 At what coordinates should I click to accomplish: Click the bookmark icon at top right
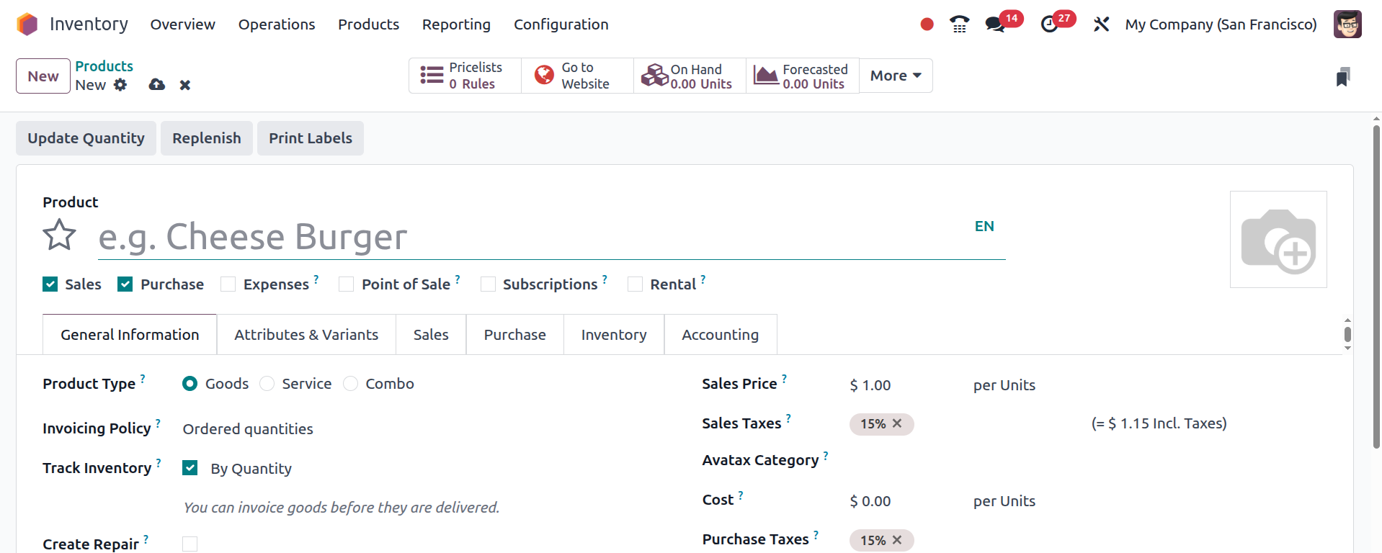coord(1342,77)
